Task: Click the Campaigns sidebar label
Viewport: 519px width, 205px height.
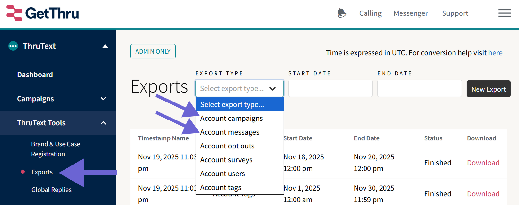Action: [x=35, y=99]
